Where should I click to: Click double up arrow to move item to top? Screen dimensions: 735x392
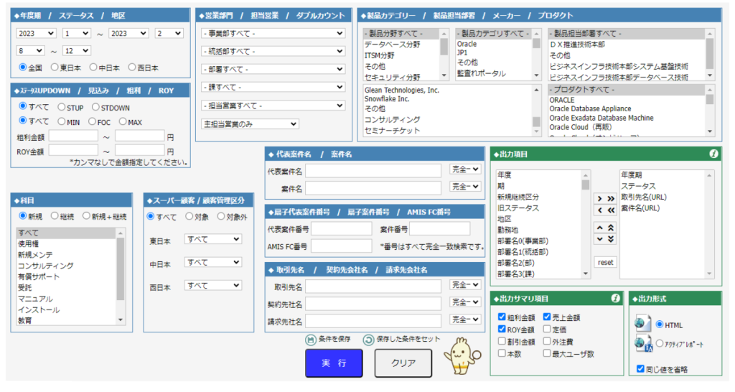click(x=611, y=228)
